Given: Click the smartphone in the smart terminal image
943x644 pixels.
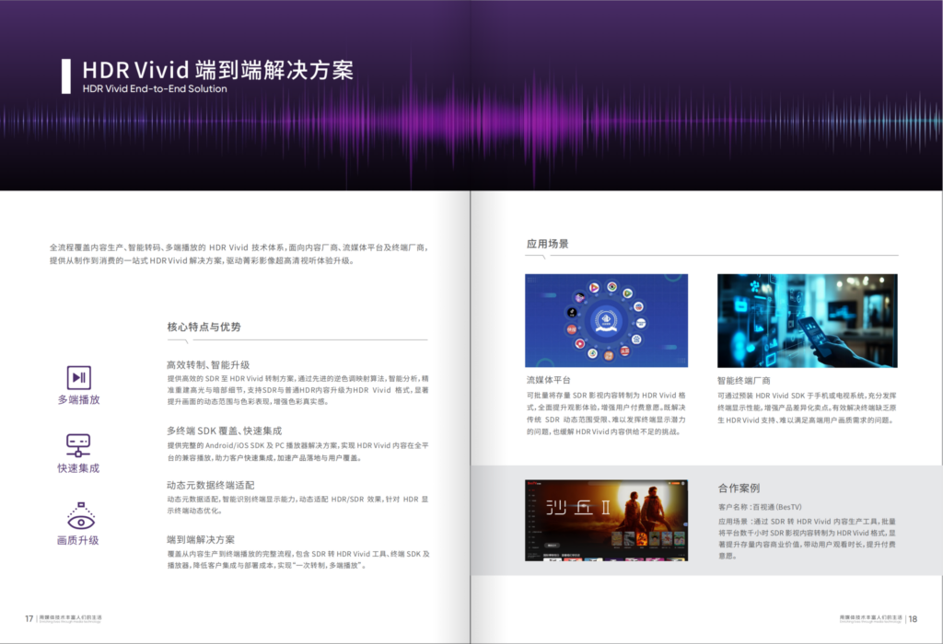Looking at the screenshot, I should tap(816, 335).
